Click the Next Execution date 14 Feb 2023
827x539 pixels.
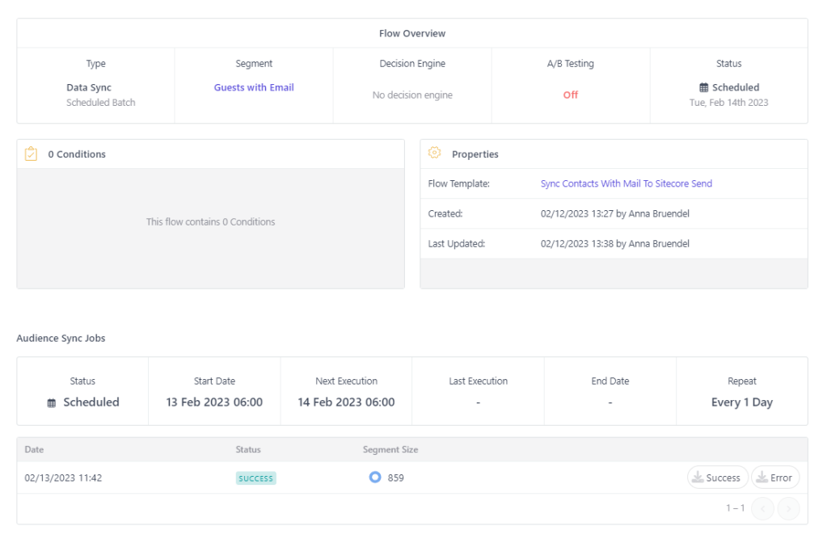[x=346, y=402]
